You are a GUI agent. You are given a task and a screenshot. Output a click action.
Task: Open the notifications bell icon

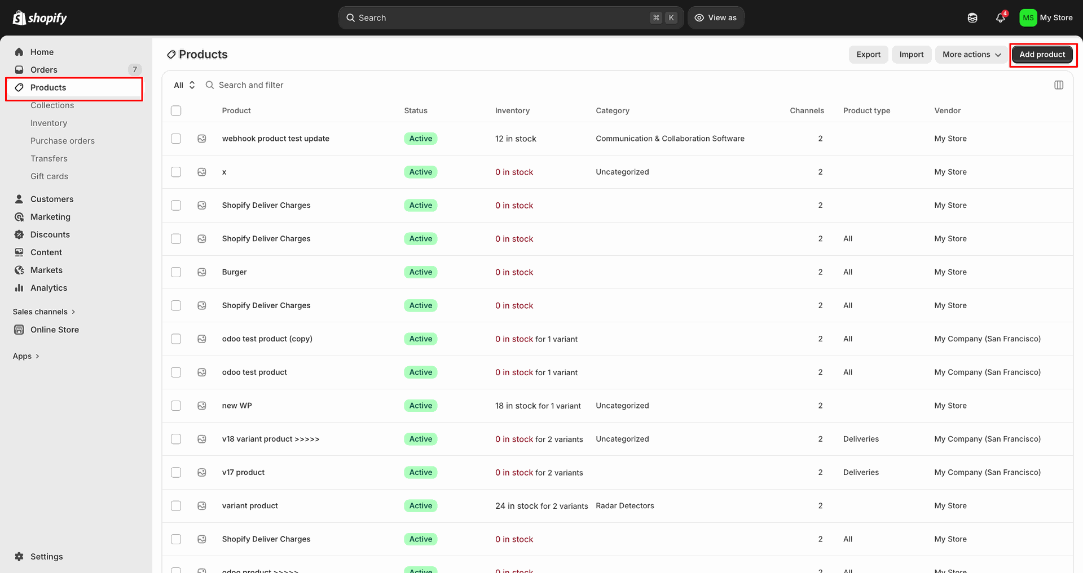tap(1001, 17)
